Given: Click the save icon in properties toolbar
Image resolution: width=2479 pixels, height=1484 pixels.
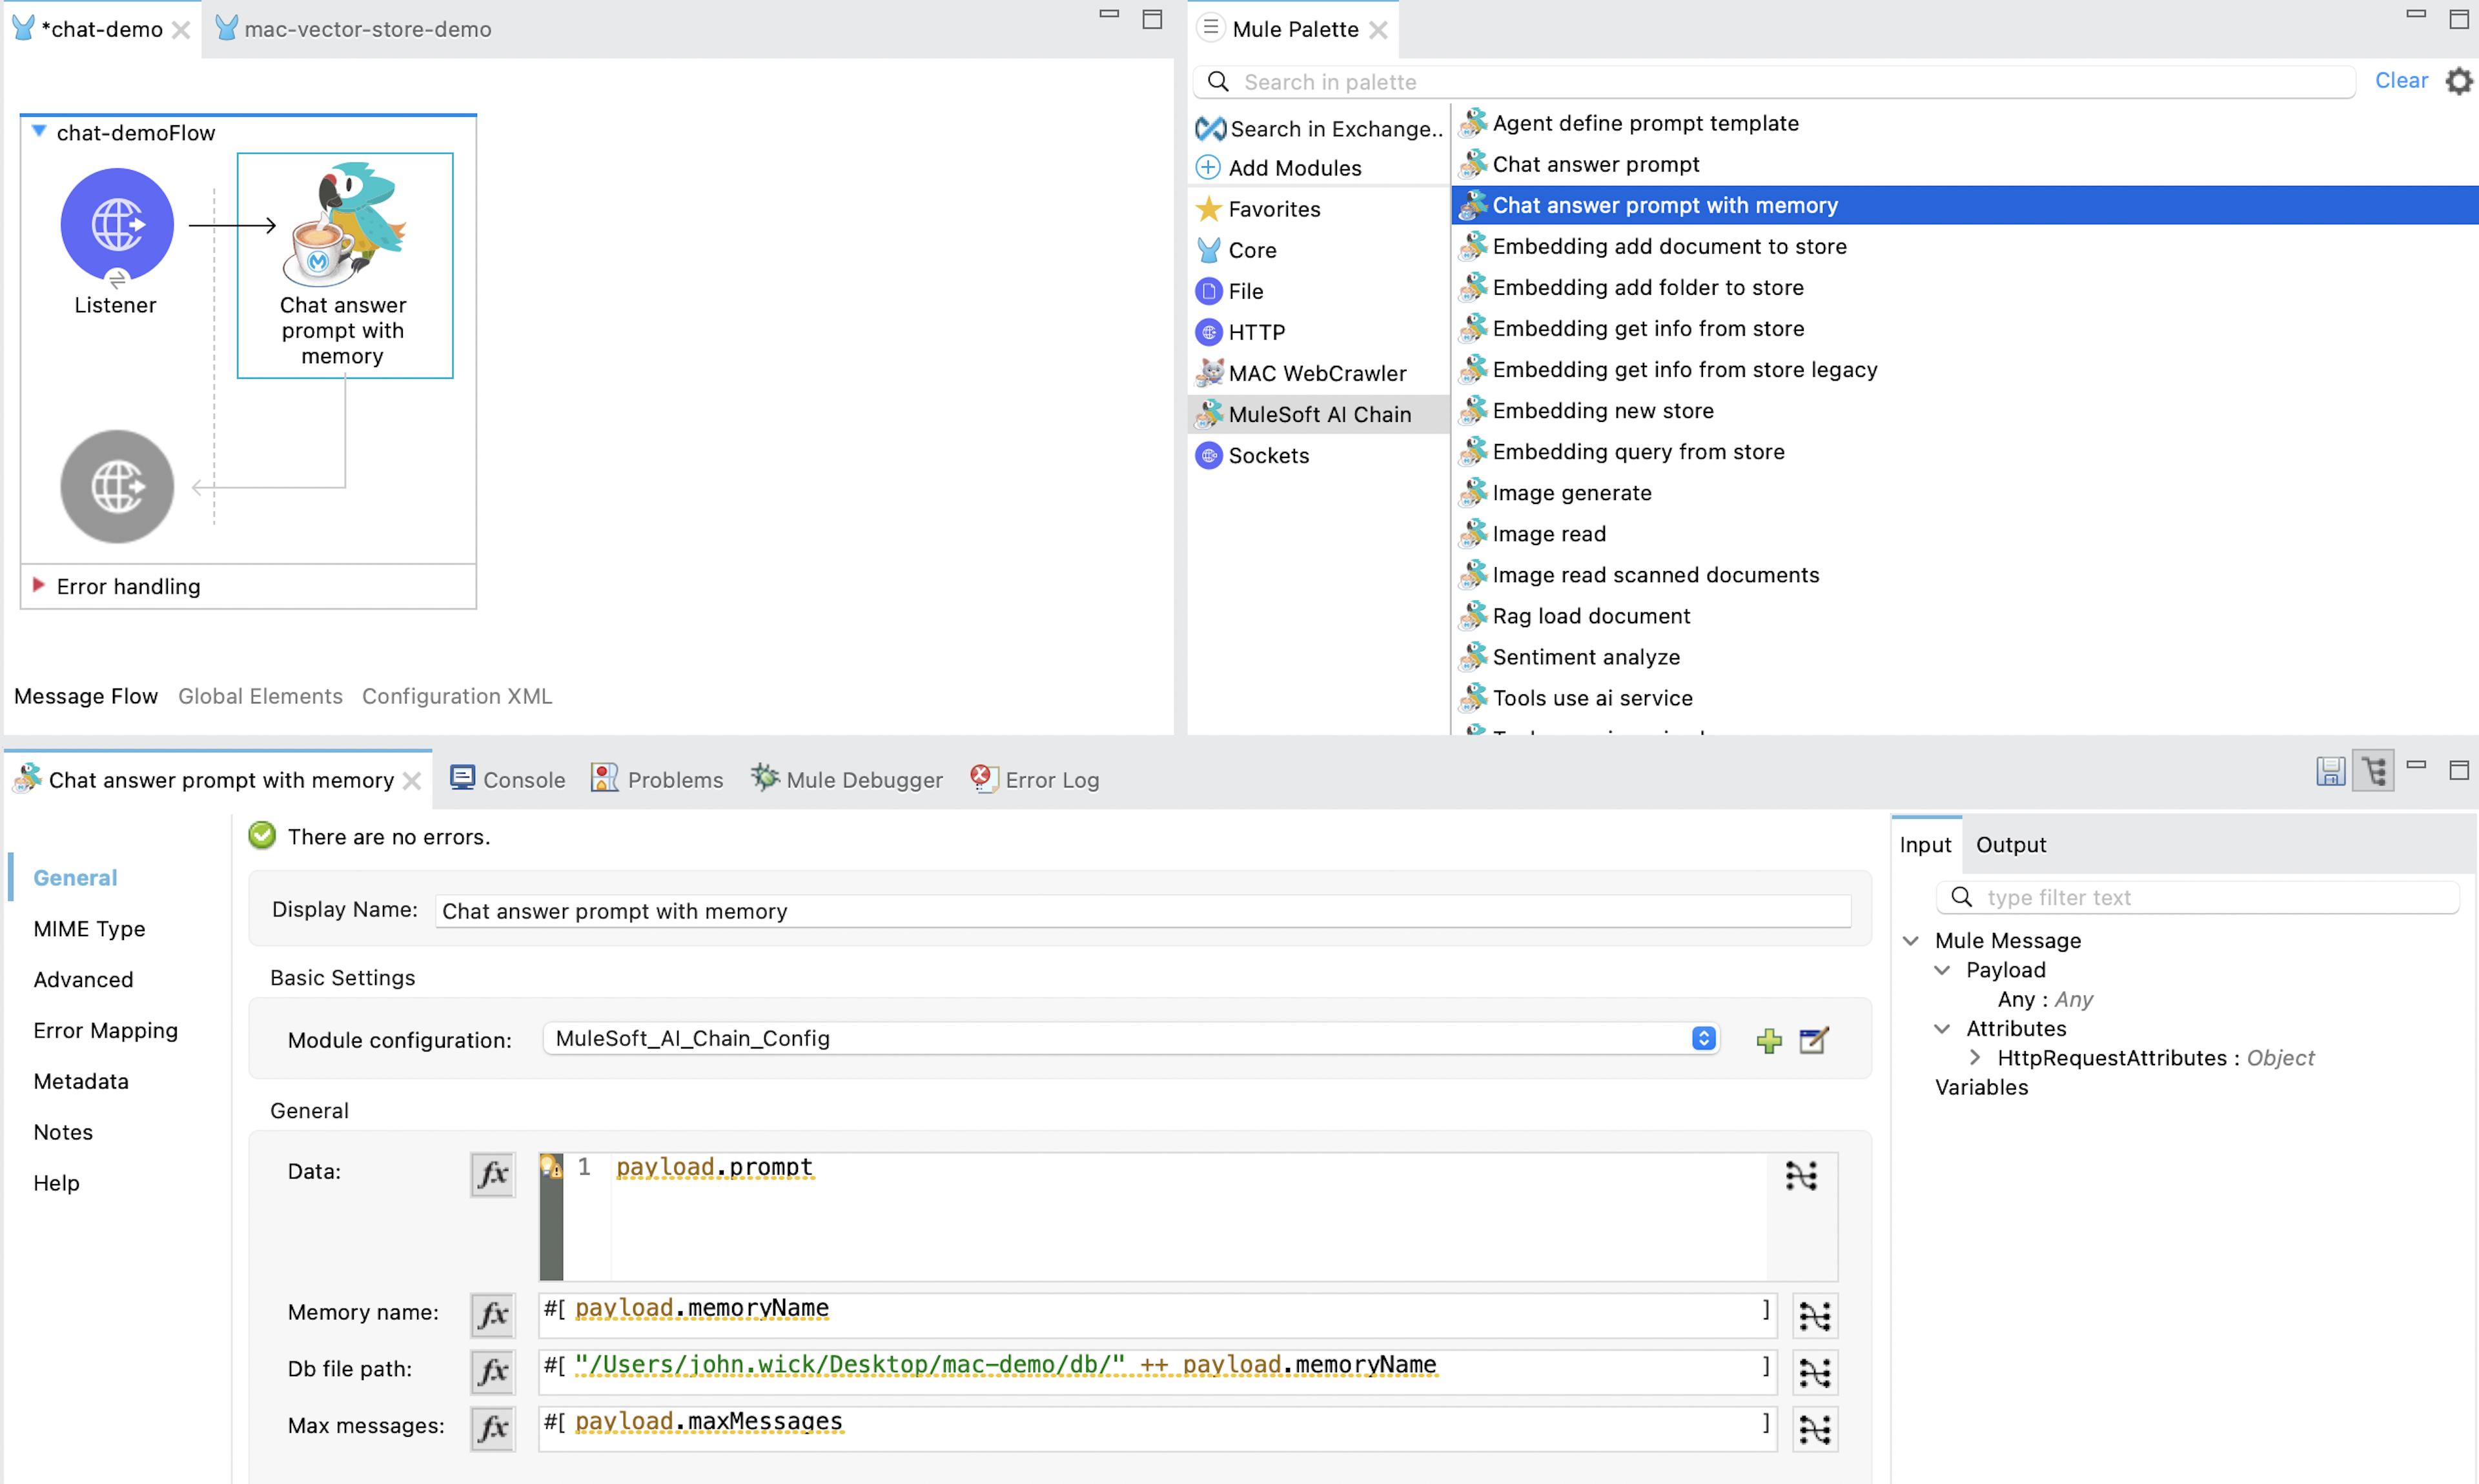Looking at the screenshot, I should coord(2330,771).
